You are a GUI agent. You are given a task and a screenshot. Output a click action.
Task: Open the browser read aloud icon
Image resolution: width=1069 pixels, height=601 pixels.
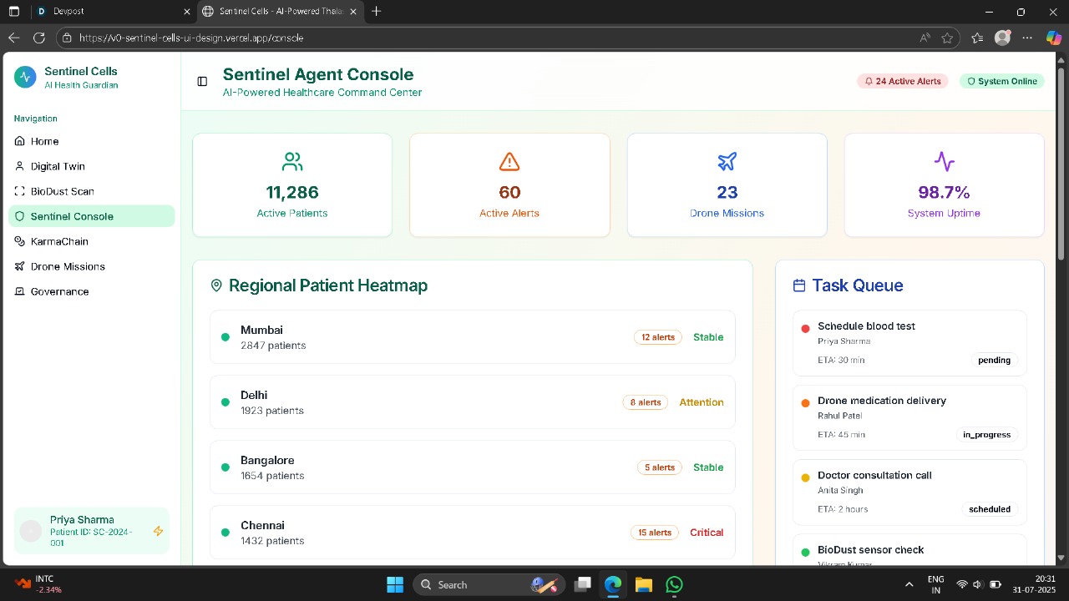(925, 38)
